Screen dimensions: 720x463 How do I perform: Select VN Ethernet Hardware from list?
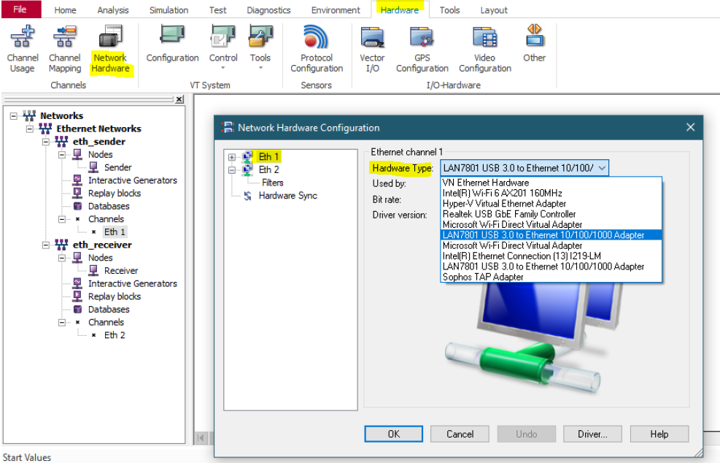pyautogui.click(x=551, y=183)
